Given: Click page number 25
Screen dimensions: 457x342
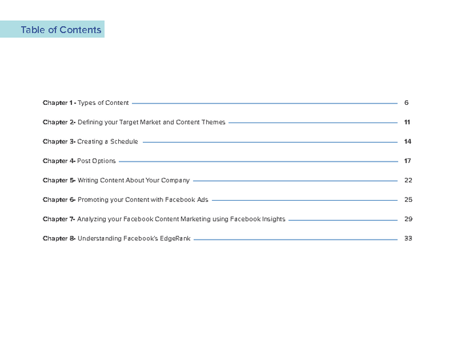Looking at the screenshot, I should 408,200.
